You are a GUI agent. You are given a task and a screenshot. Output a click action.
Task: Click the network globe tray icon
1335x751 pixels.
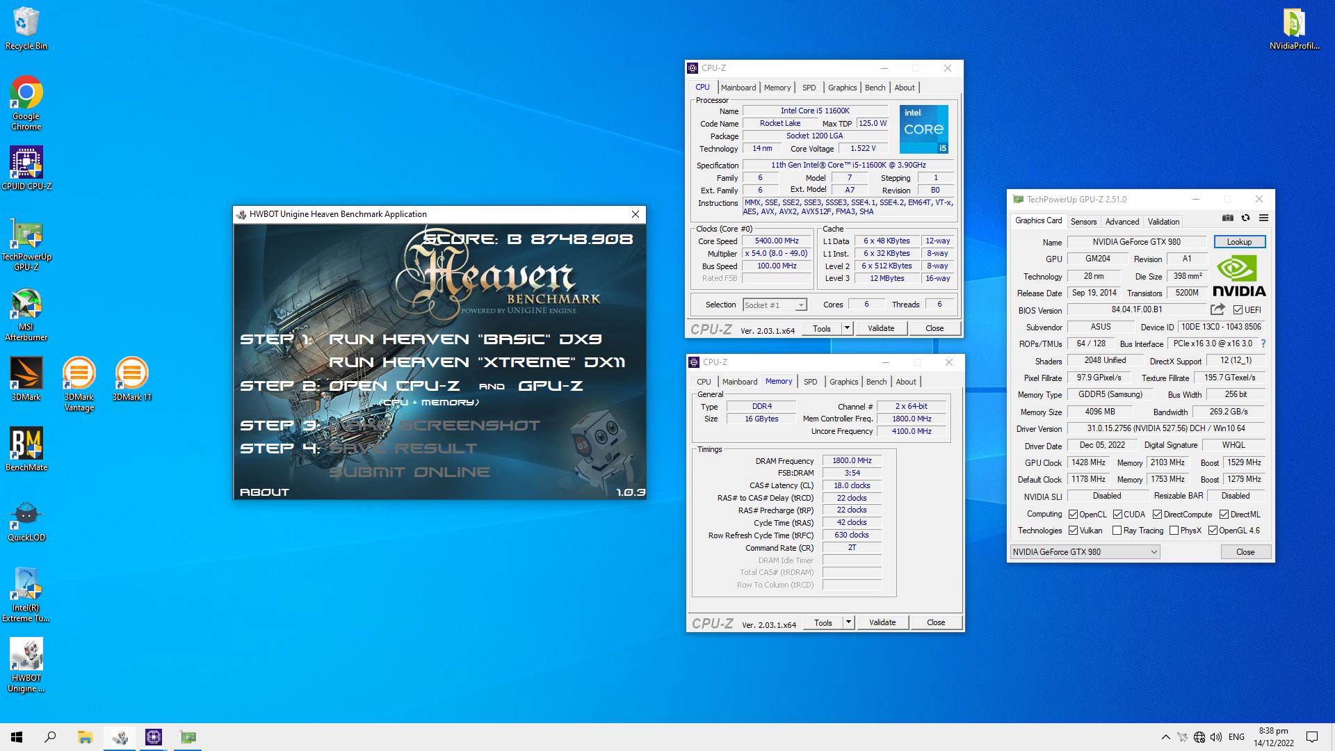(1199, 737)
